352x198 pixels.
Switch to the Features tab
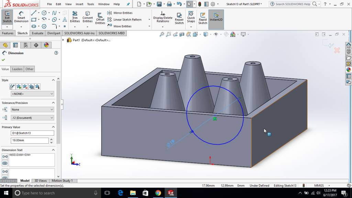pos(8,33)
